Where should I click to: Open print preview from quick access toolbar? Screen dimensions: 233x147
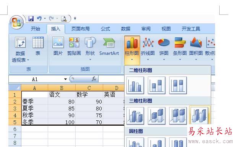[x=64, y=19]
